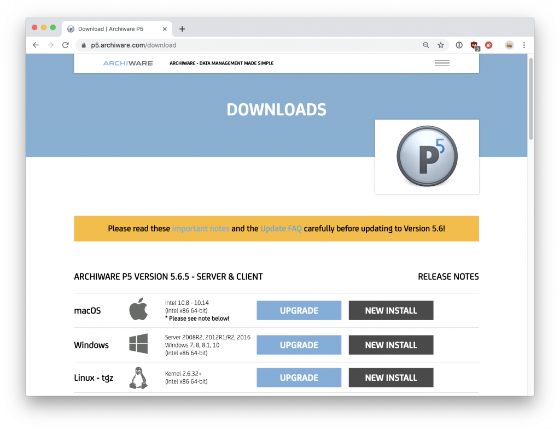The width and height of the screenshot is (560, 430).
Task: Click Upgrade for macOS
Action: pos(299,310)
